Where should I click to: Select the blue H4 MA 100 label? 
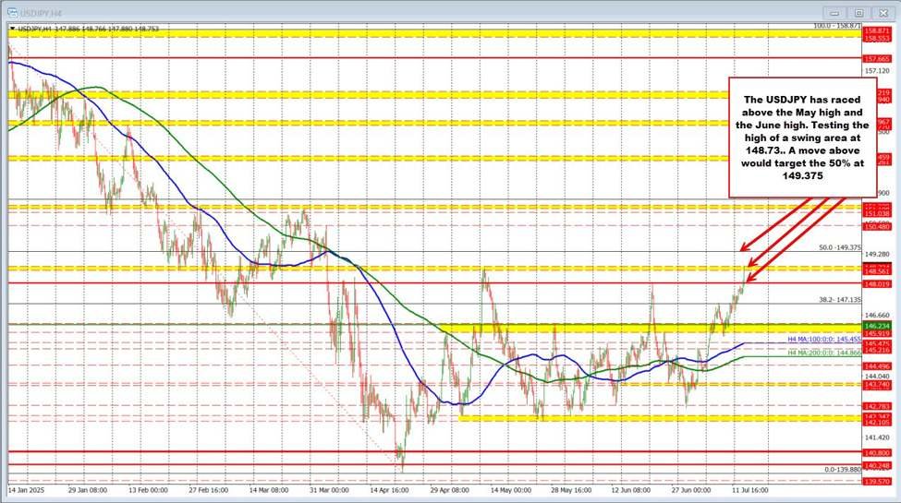click(x=824, y=341)
